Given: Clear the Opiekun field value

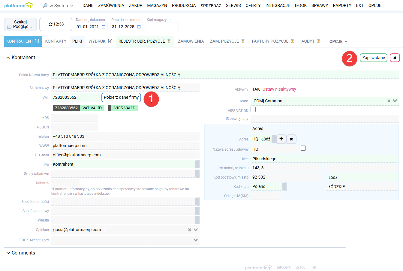Looking at the screenshot, I should tap(189, 230).
